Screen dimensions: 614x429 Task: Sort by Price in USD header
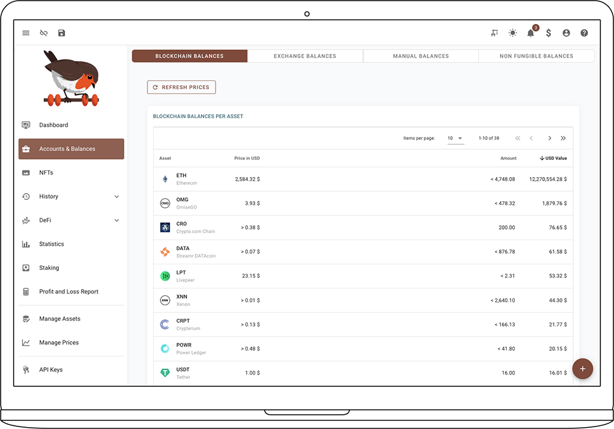tap(247, 158)
